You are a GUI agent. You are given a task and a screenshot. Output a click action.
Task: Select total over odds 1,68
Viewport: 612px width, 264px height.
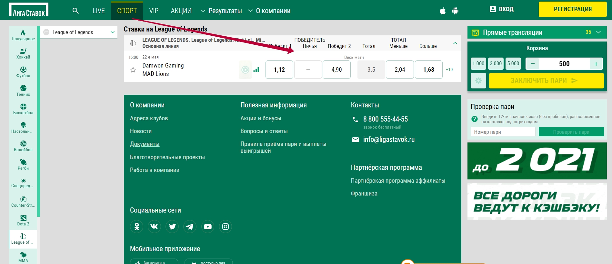pos(428,69)
